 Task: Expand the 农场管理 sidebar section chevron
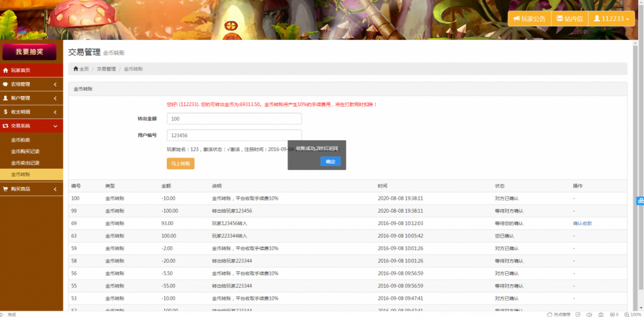[55, 84]
